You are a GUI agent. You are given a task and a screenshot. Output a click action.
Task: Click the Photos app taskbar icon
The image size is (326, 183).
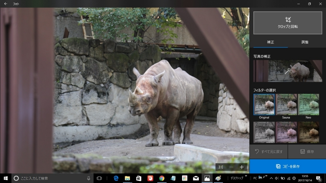pyautogui.click(x=207, y=178)
